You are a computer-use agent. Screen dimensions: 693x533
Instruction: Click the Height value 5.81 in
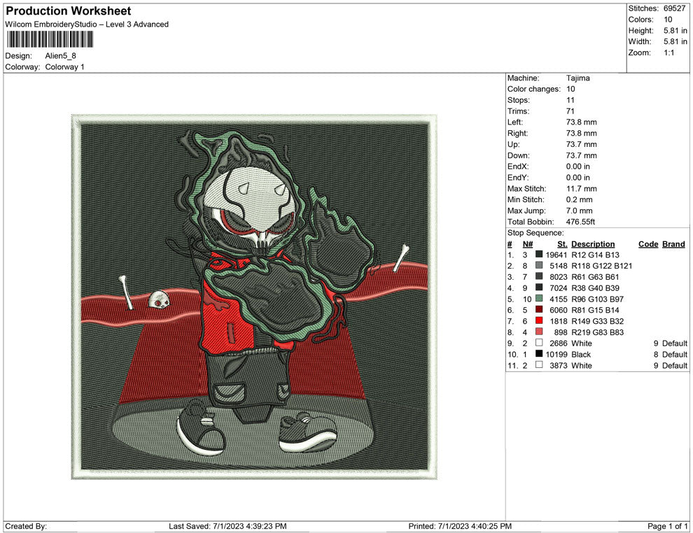[675, 31]
